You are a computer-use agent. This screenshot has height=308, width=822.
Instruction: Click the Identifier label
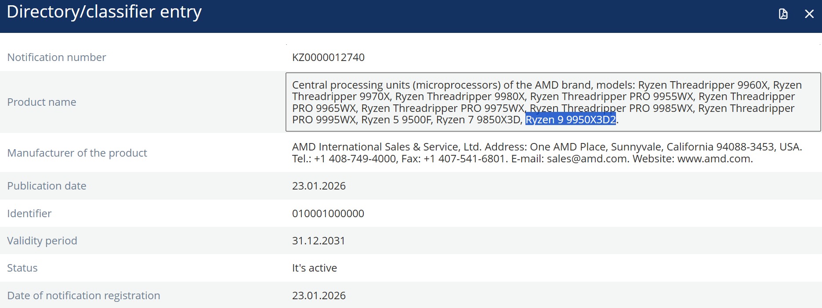[29, 214]
